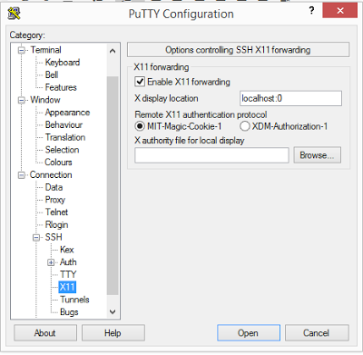The height and width of the screenshot is (355, 363).
Task: Select XDM-Authorization-1 radio button
Action: (x=245, y=126)
